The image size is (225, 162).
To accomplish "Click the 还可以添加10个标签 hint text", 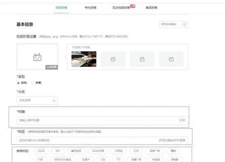I will click(x=172, y=140).
